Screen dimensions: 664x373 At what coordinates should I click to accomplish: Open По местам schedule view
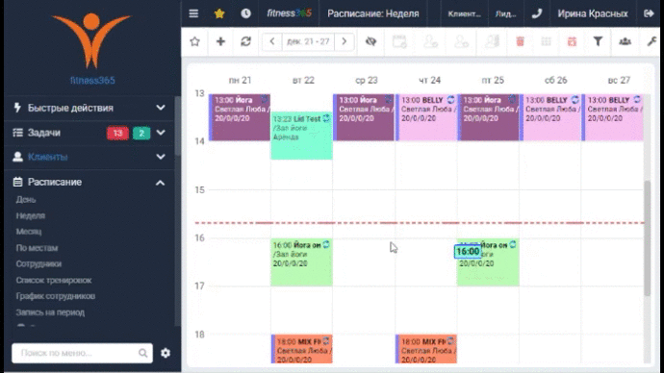[37, 248]
